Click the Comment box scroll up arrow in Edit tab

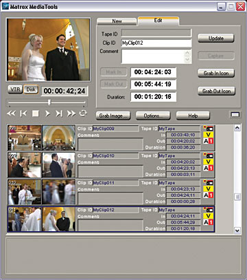point(187,53)
